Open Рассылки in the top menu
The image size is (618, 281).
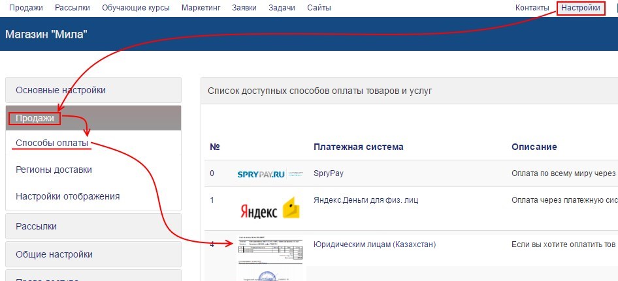(73, 8)
